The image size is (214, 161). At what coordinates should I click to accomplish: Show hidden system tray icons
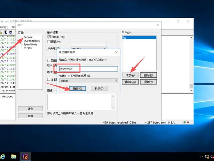(x=201, y=157)
